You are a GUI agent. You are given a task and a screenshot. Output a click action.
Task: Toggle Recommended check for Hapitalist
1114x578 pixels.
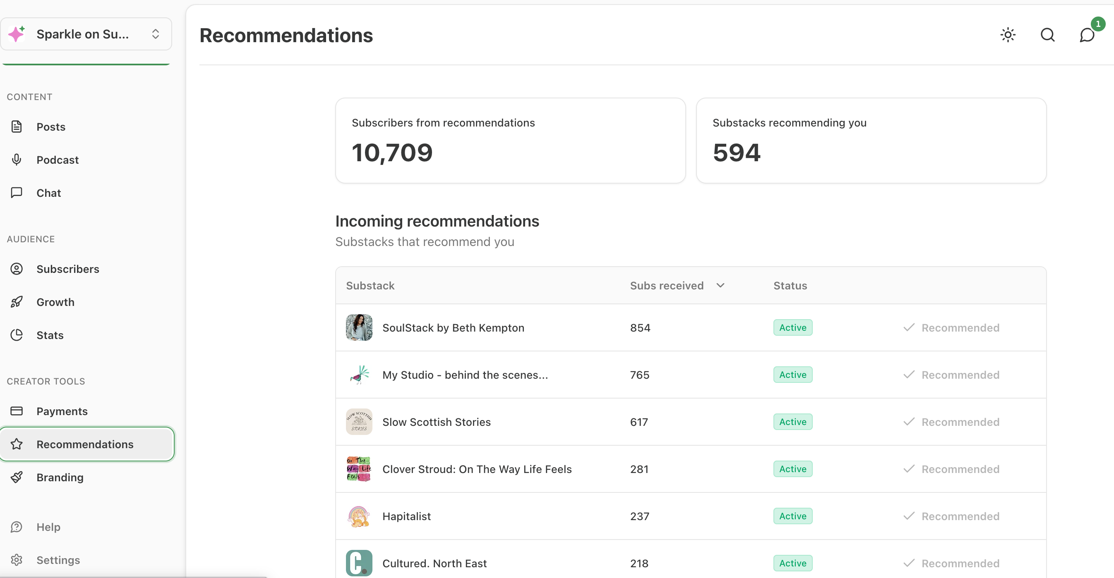[951, 516]
